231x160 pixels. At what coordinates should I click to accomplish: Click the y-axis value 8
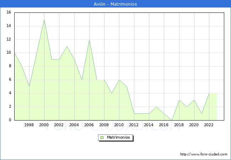point(10,66)
